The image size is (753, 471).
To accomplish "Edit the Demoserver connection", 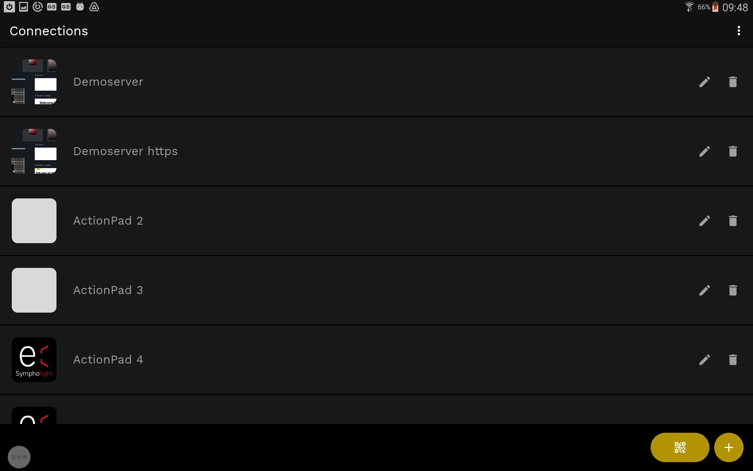I will pyautogui.click(x=704, y=82).
